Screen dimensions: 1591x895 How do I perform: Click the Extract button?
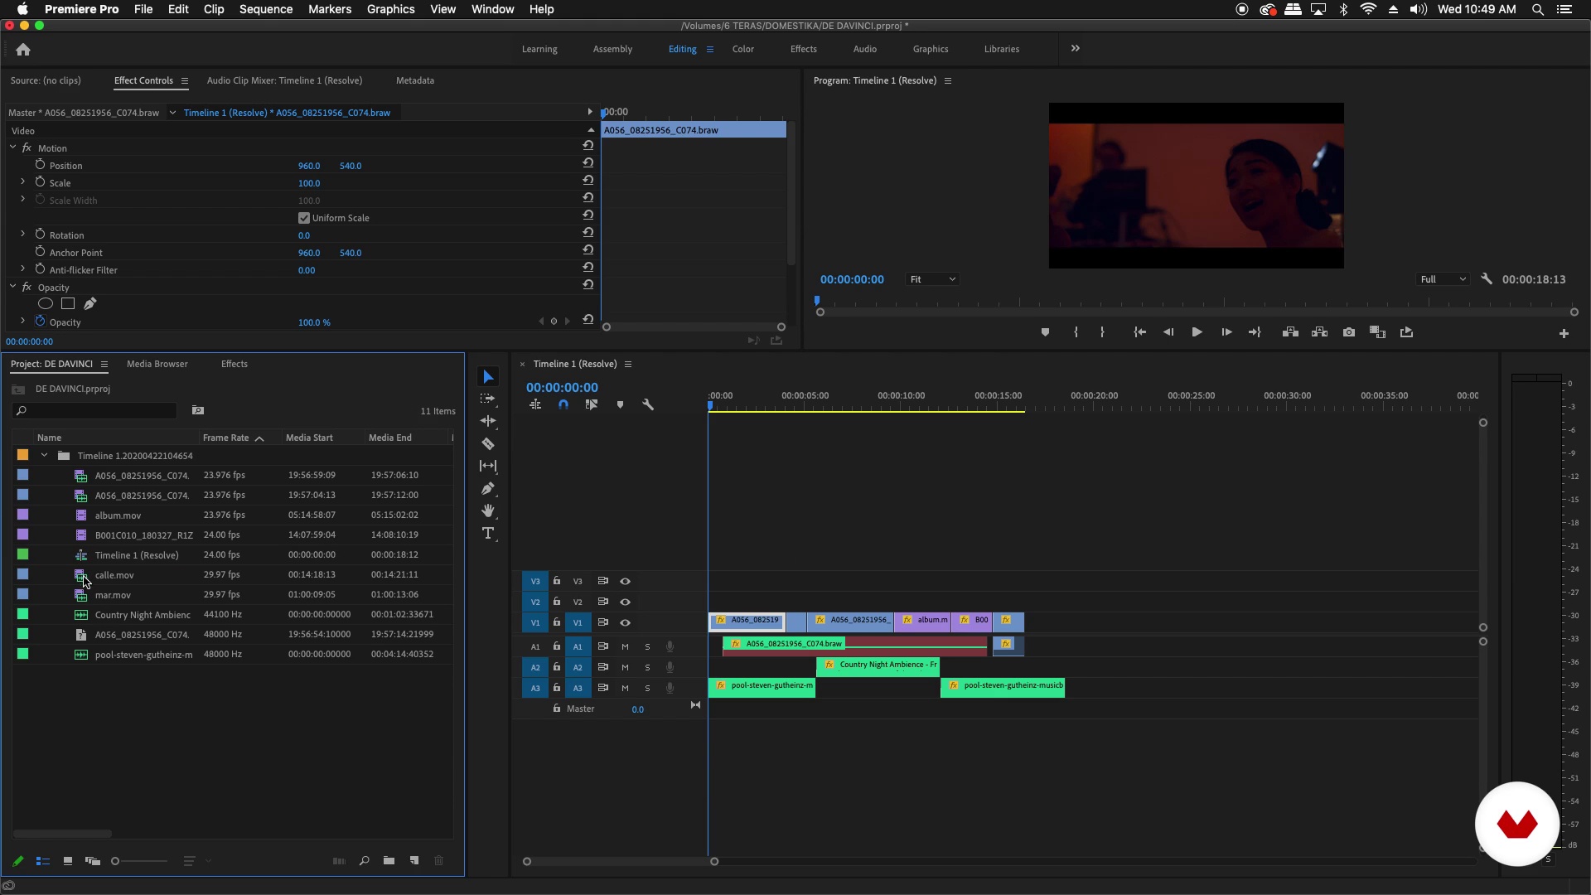[x=1320, y=332]
